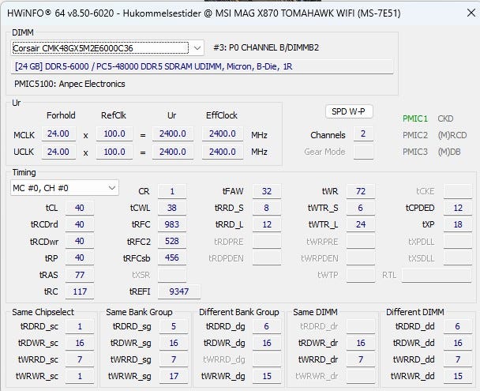Select the tWR value field 72
Image resolution: width=480 pixels, height=391 pixels.
pos(361,191)
